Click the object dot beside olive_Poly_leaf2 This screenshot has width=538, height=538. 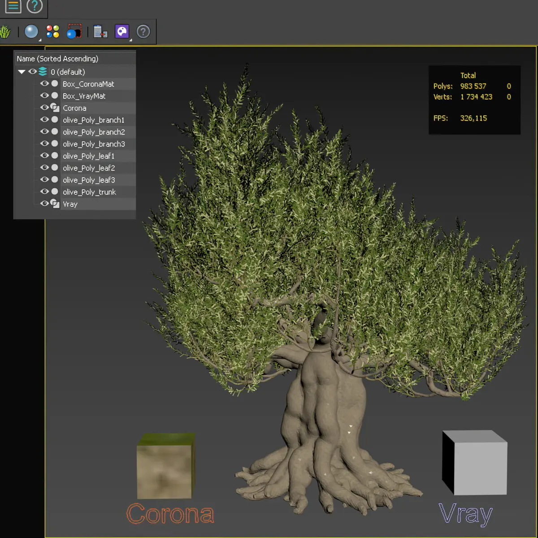55,167
